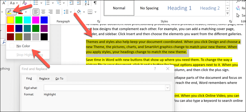Pick the dark blue highlight color
Screen dimensions: 246x112
click(x=19, y=28)
